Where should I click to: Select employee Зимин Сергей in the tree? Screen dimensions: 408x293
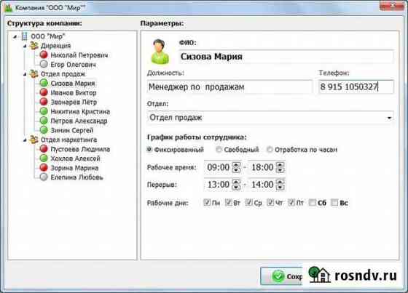pyautogui.click(x=72, y=130)
